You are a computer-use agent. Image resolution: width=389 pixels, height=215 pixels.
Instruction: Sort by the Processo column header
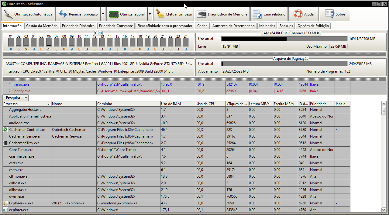[x=27, y=104]
